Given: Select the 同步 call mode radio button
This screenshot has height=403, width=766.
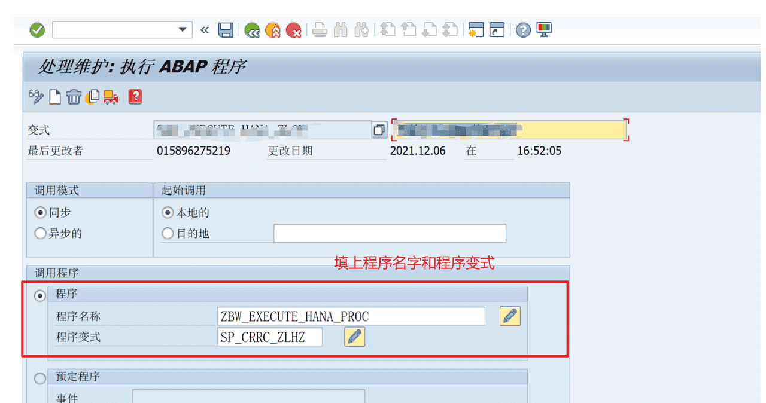Looking at the screenshot, I should (x=41, y=213).
